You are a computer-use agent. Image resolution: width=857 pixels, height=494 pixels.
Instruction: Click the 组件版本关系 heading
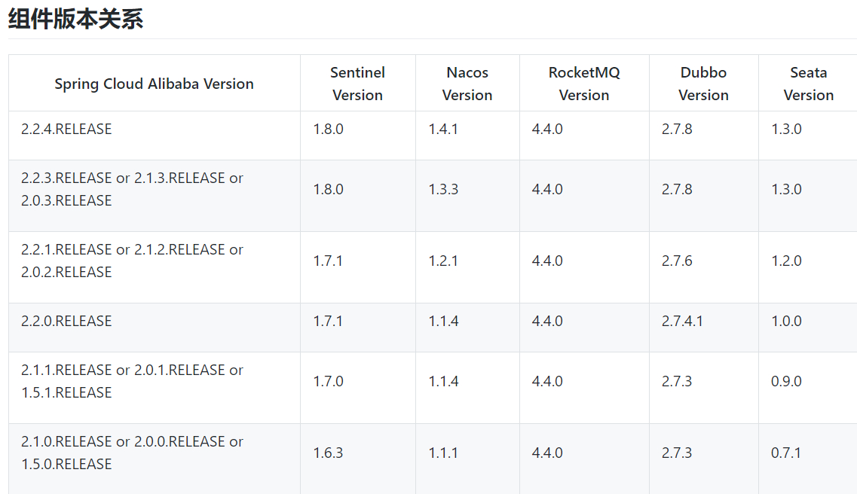click(x=75, y=20)
